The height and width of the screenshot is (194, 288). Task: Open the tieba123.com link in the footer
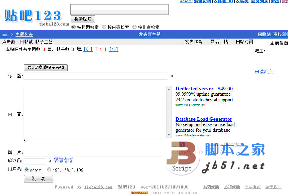(98, 187)
